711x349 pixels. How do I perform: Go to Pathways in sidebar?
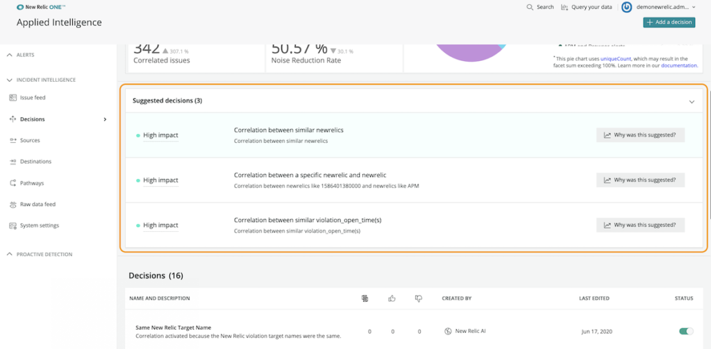pos(26,183)
